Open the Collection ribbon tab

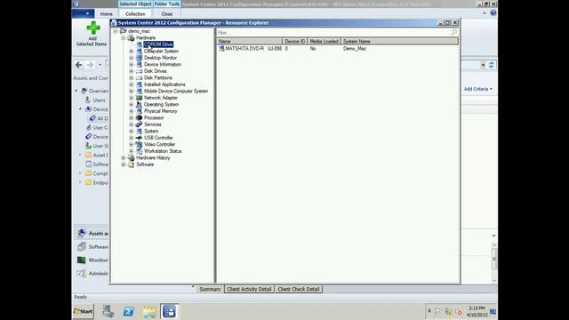135,14
